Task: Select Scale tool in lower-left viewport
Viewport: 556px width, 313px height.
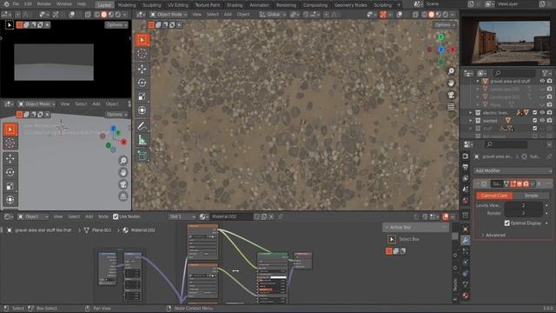Action: (10, 186)
